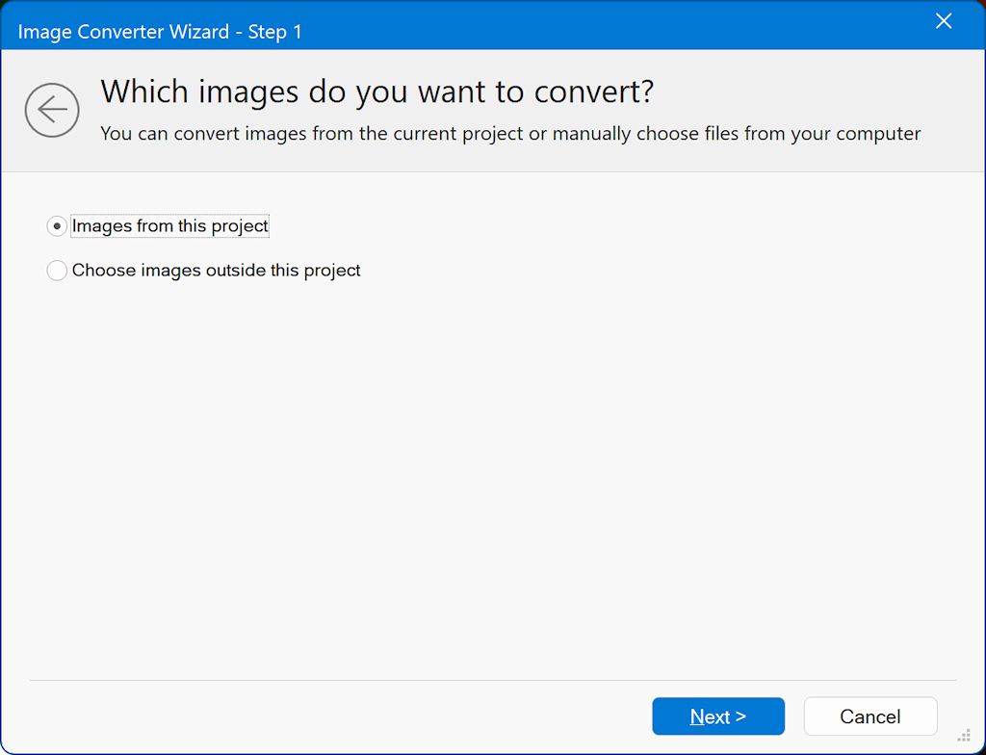The image size is (986, 755).
Task: Click the circular back arrow icon
Action: point(52,110)
